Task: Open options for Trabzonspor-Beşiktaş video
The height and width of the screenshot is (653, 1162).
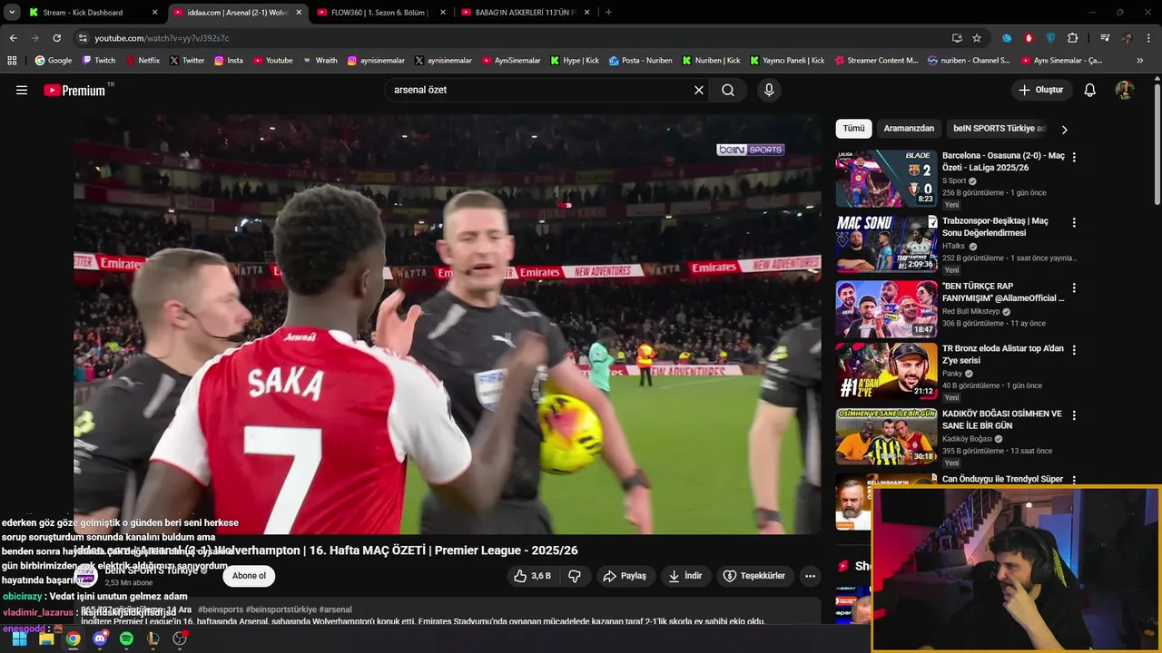Action: (1074, 222)
